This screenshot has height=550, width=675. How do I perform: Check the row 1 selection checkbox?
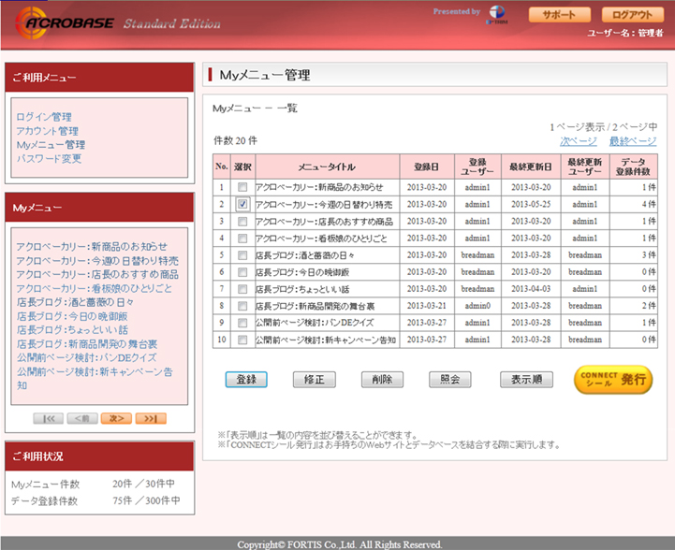[x=242, y=187]
